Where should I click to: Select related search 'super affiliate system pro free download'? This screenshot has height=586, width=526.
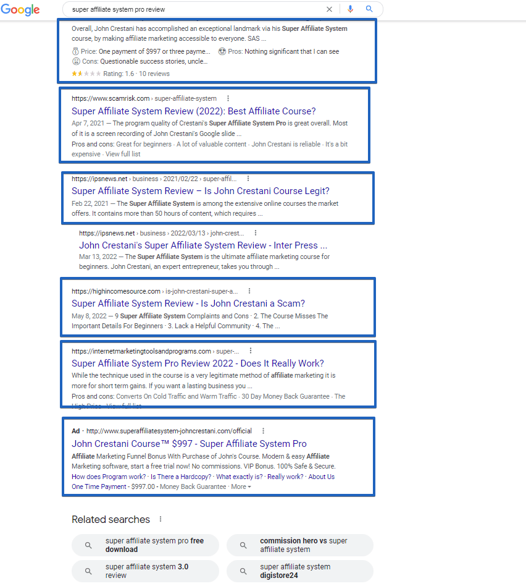point(145,545)
